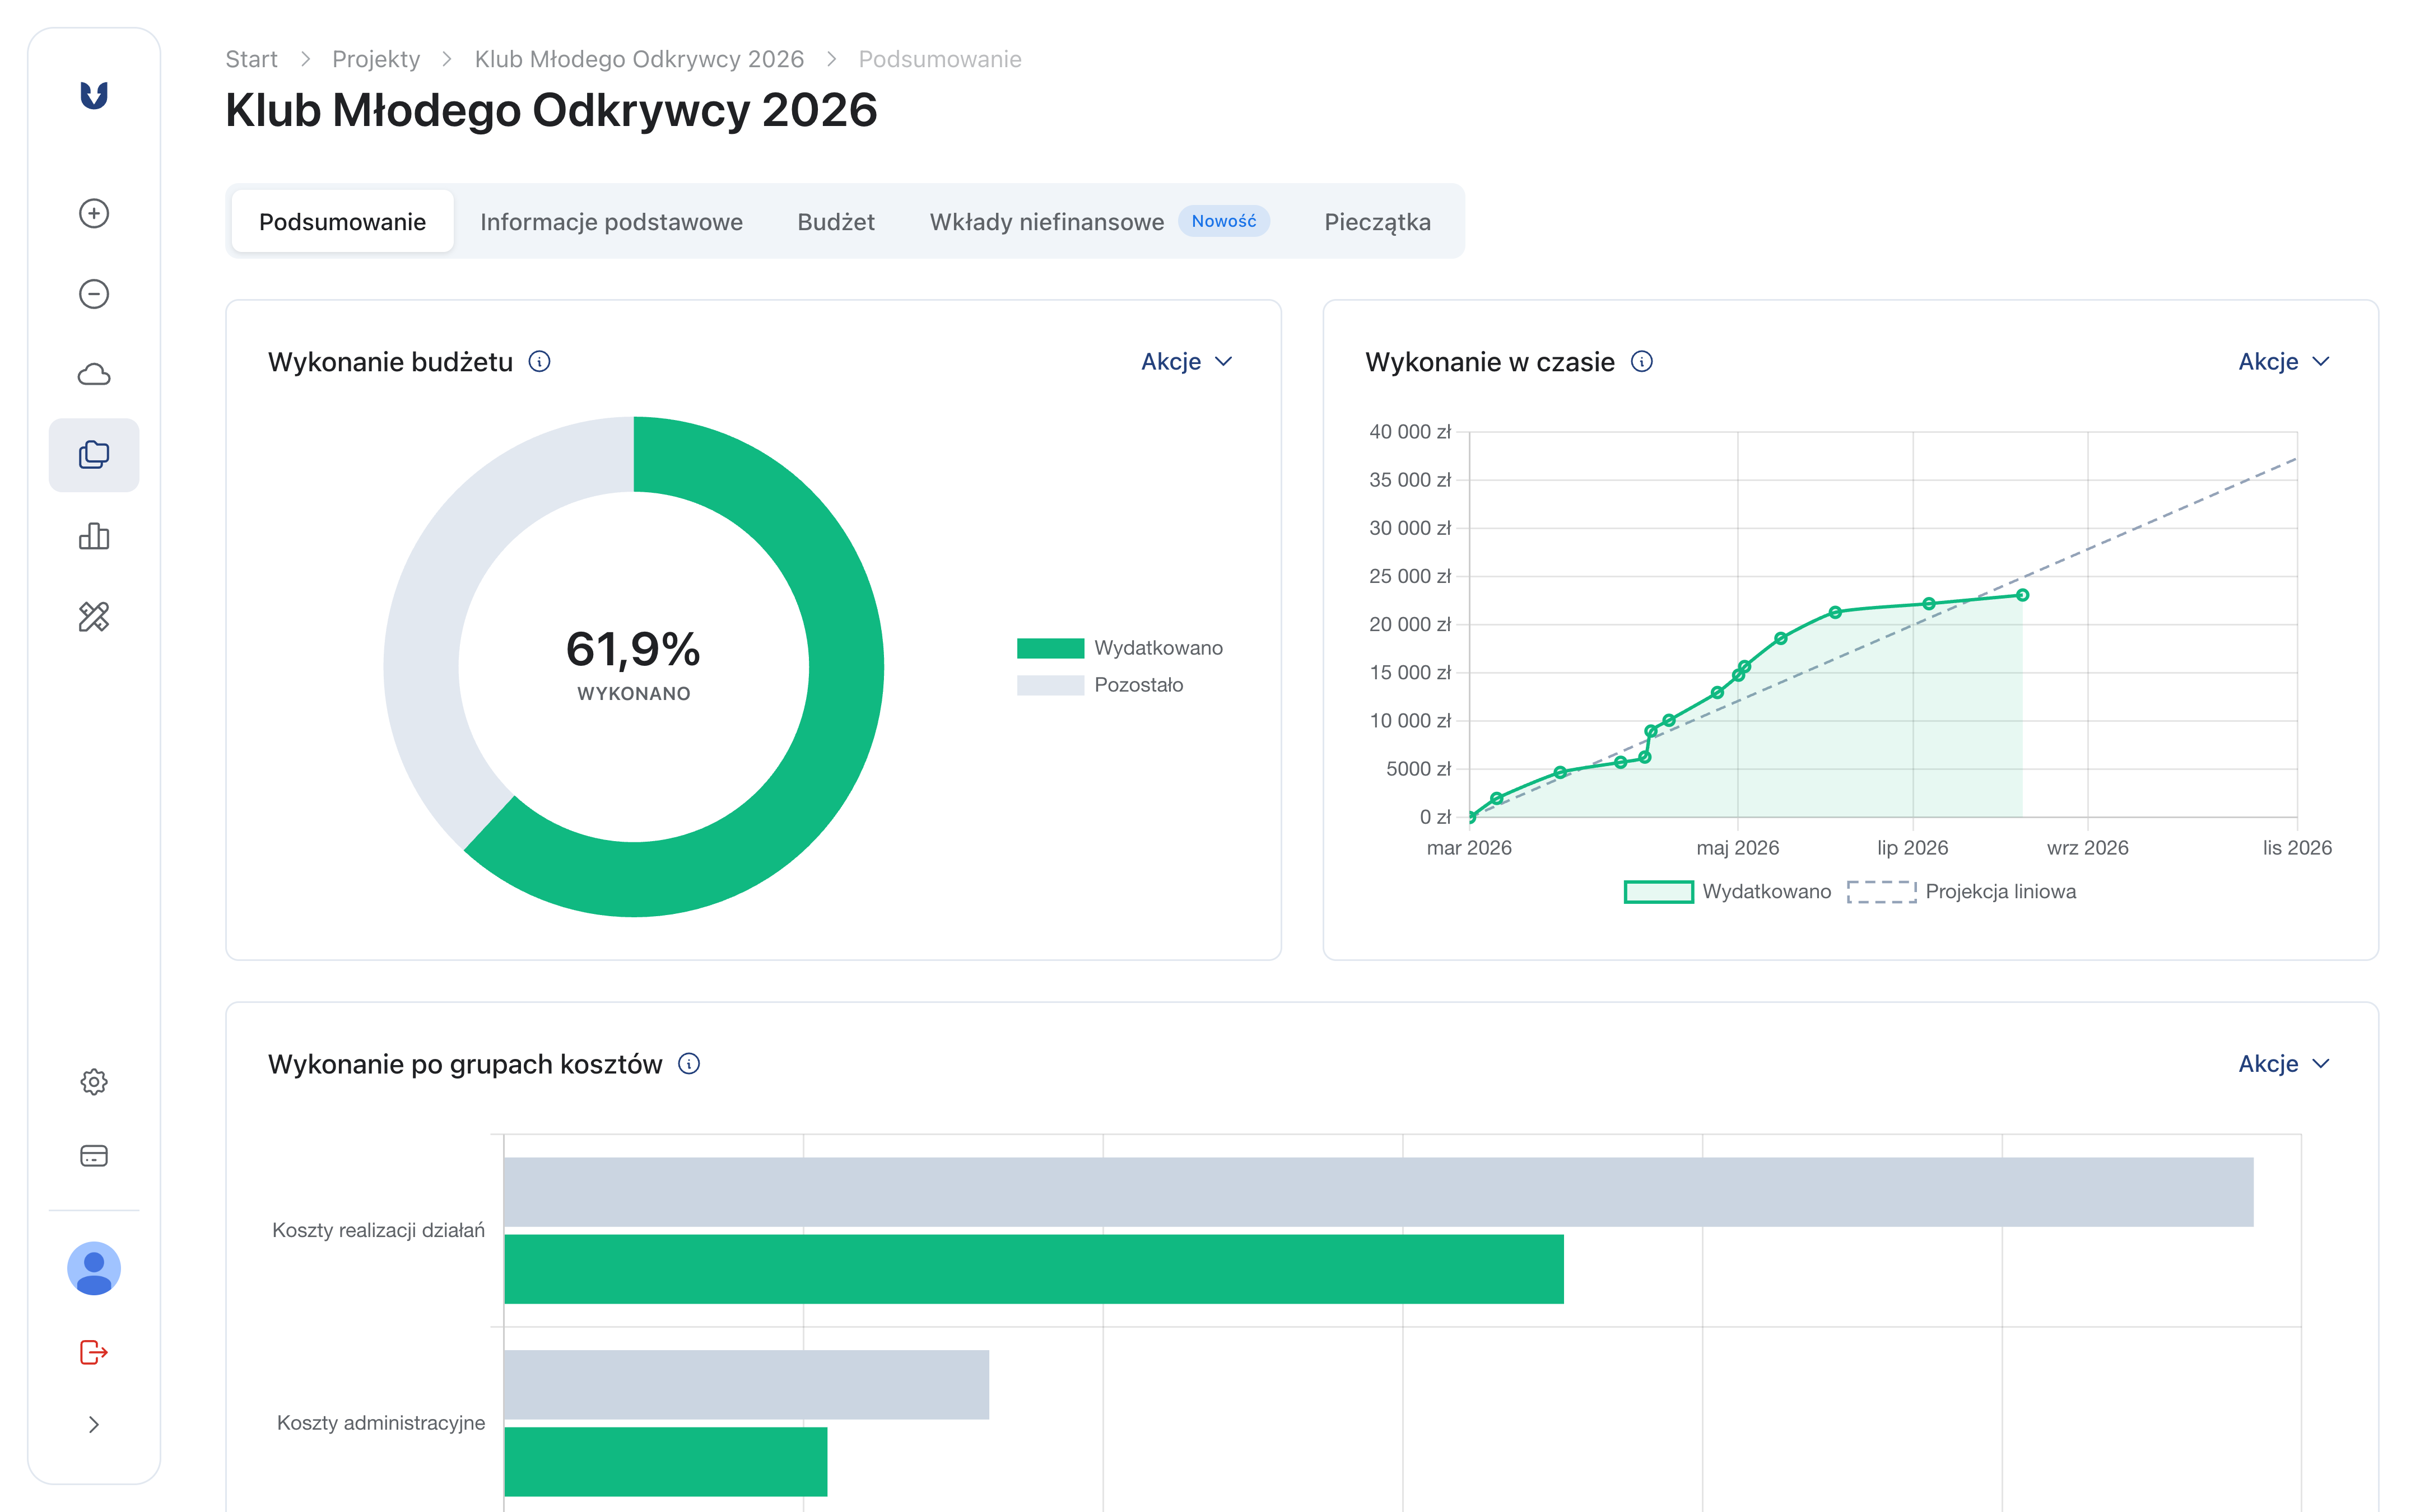The image size is (2420, 1512).
Task: Click the Koszty administracyjne axis label
Action: coord(381,1422)
